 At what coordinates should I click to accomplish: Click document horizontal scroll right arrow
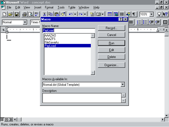162,119
